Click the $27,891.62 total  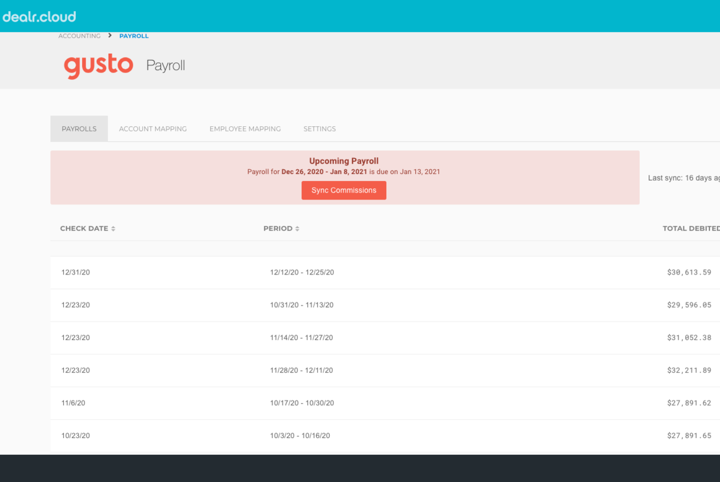click(689, 403)
